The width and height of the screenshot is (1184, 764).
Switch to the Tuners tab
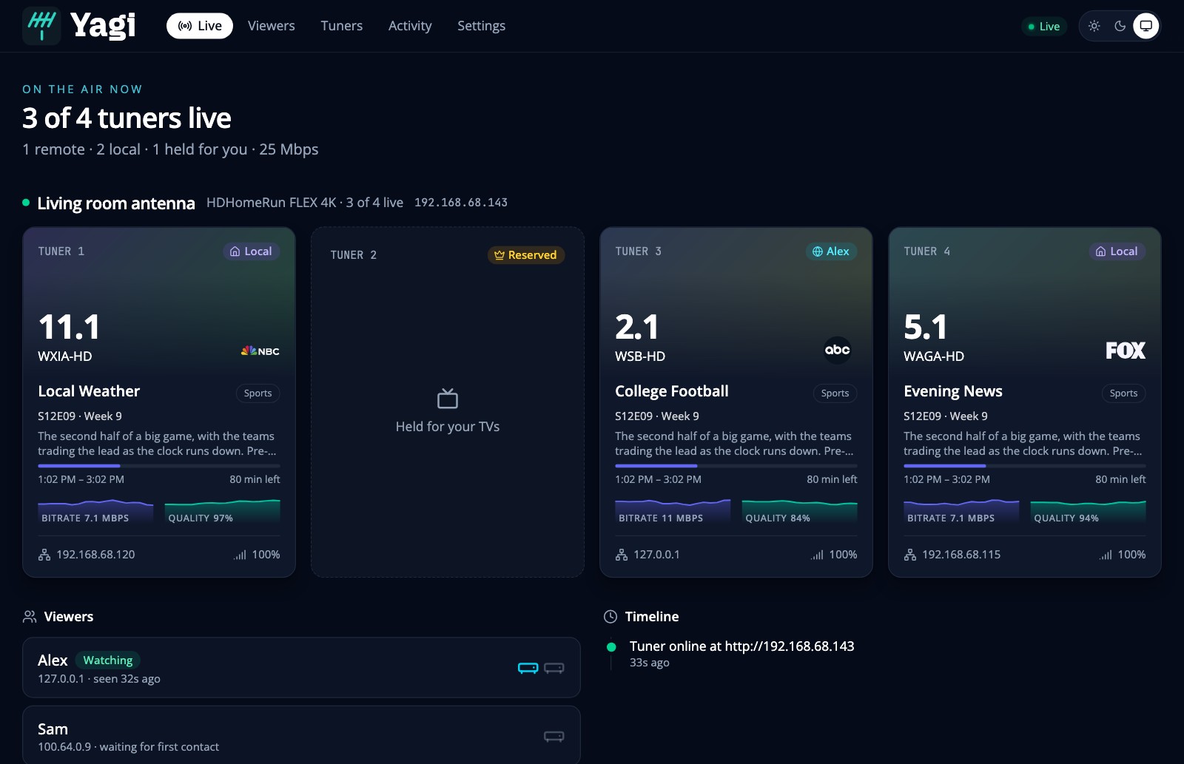(342, 26)
